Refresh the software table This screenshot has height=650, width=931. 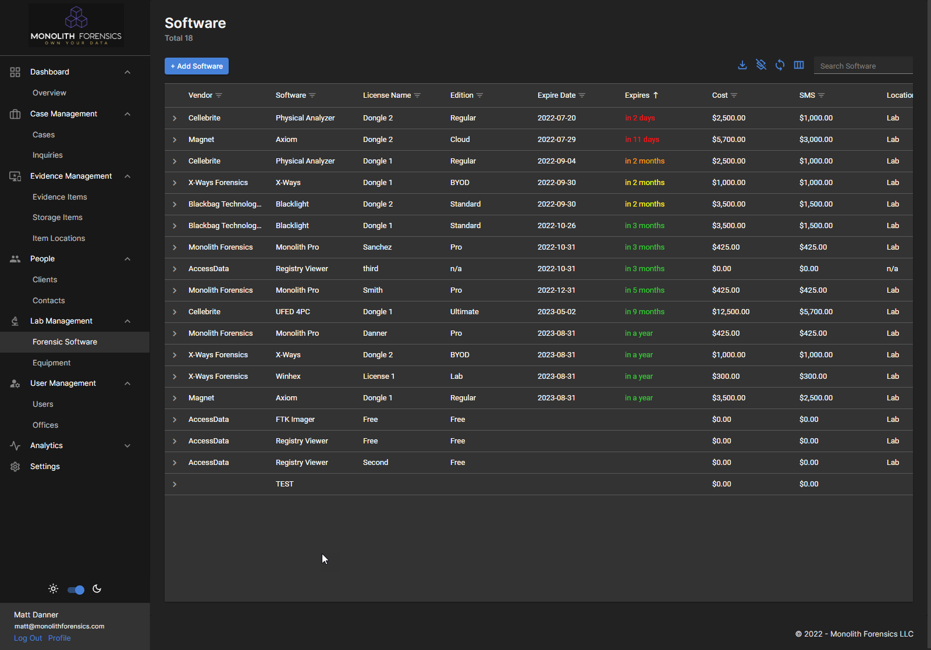tap(780, 65)
